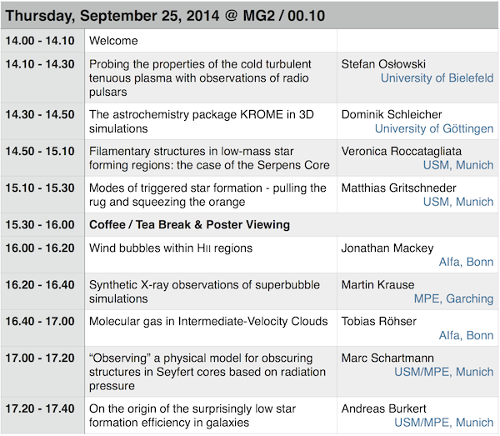Viewport: 500px width, 436px height.
Task: Click the Welcome session entry
Action: point(113,41)
